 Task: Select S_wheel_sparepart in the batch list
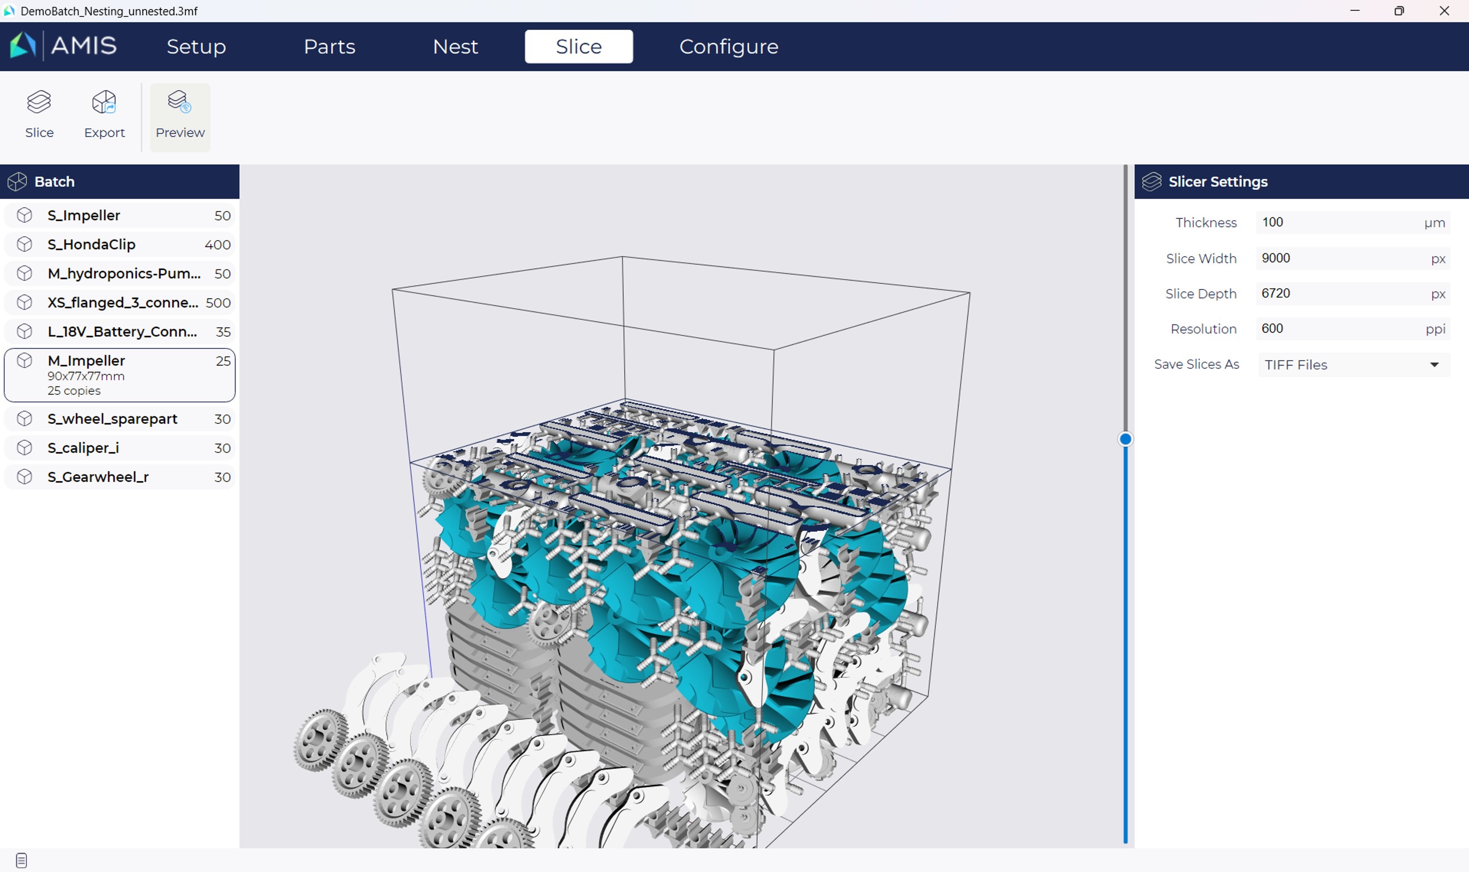[x=120, y=419]
